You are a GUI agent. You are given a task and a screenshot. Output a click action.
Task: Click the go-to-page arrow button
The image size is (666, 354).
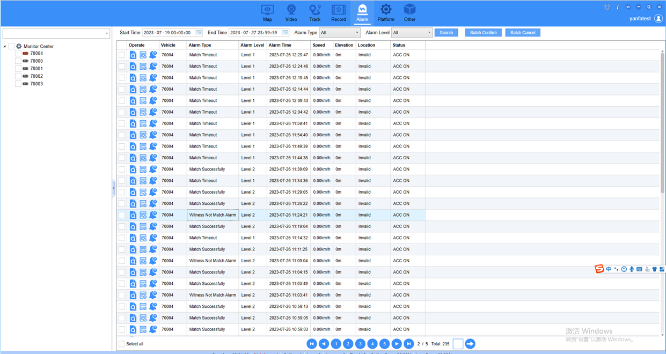(x=470, y=344)
